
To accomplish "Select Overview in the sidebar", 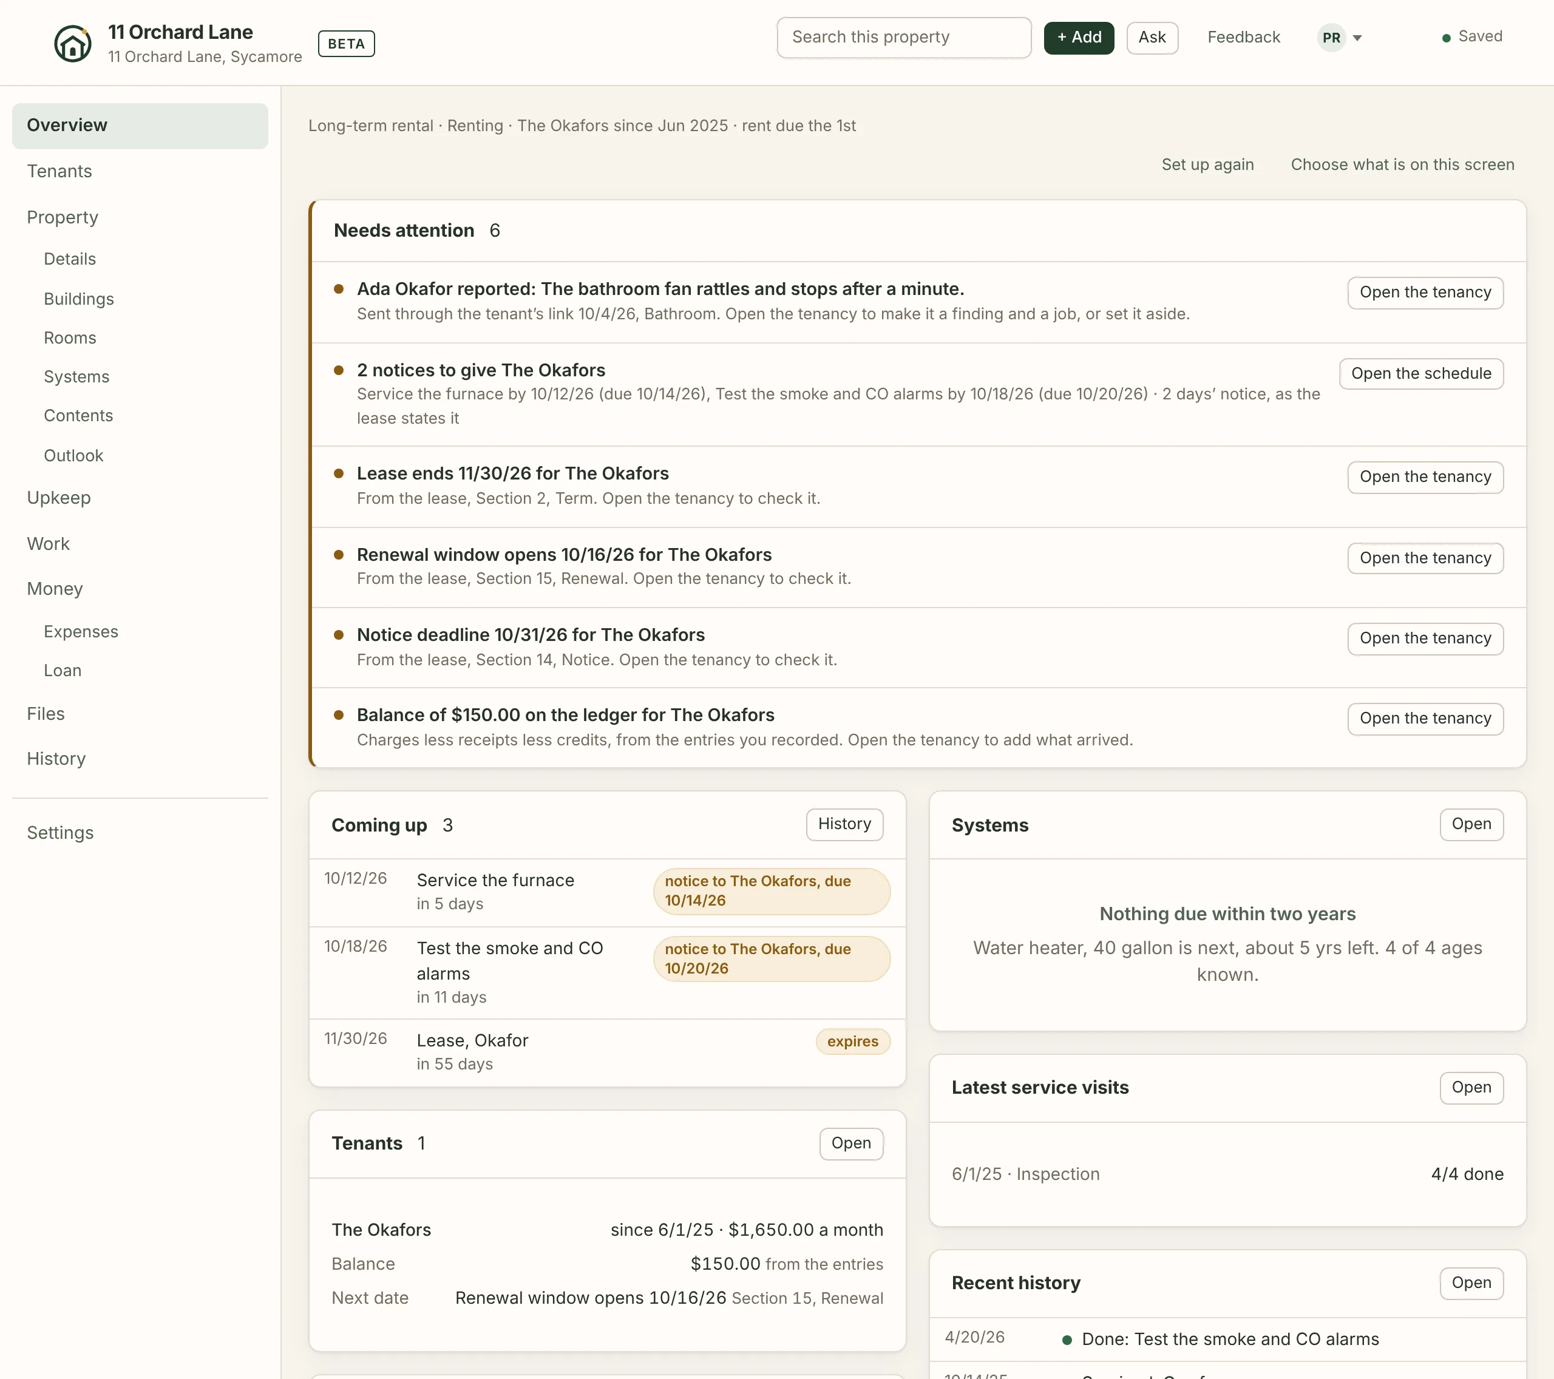I will point(140,126).
